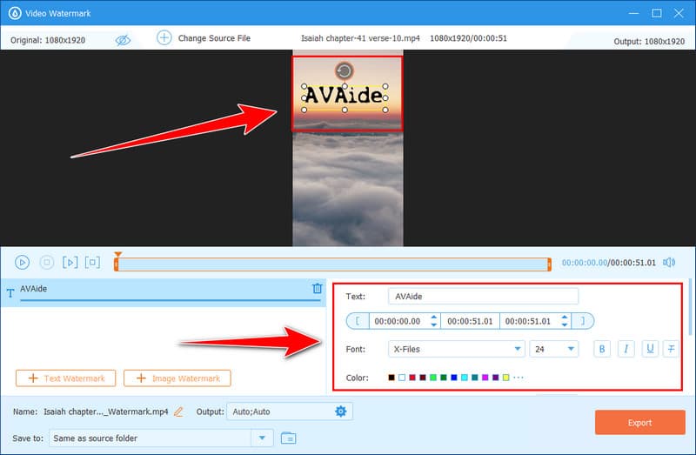
Task: Export the watermarked video
Action: coord(640,423)
